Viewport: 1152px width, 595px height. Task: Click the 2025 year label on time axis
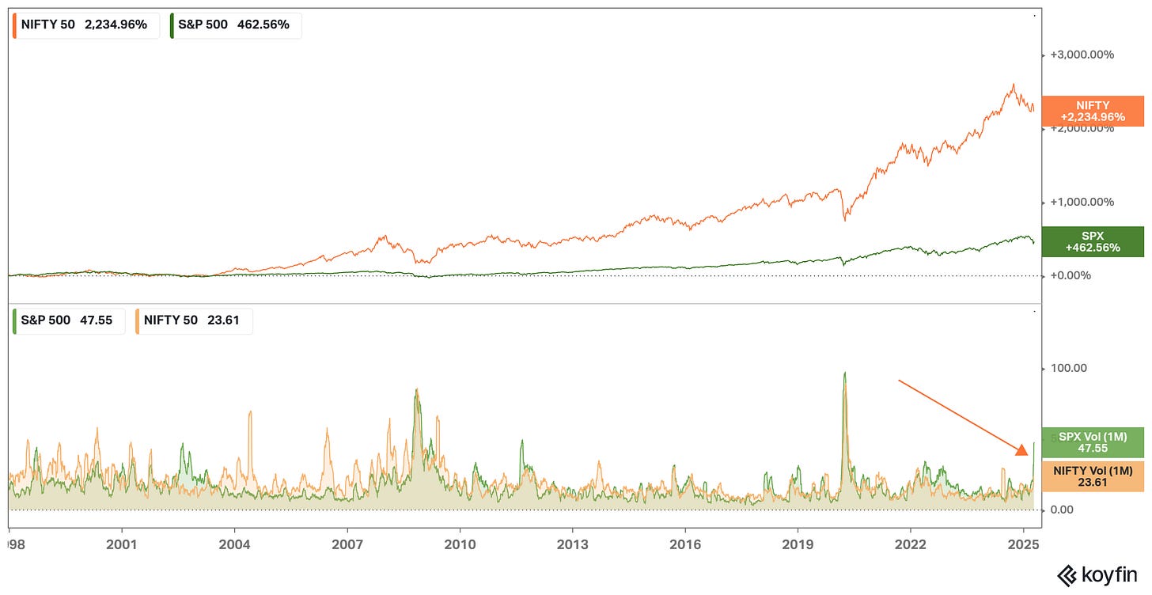[x=1023, y=544]
